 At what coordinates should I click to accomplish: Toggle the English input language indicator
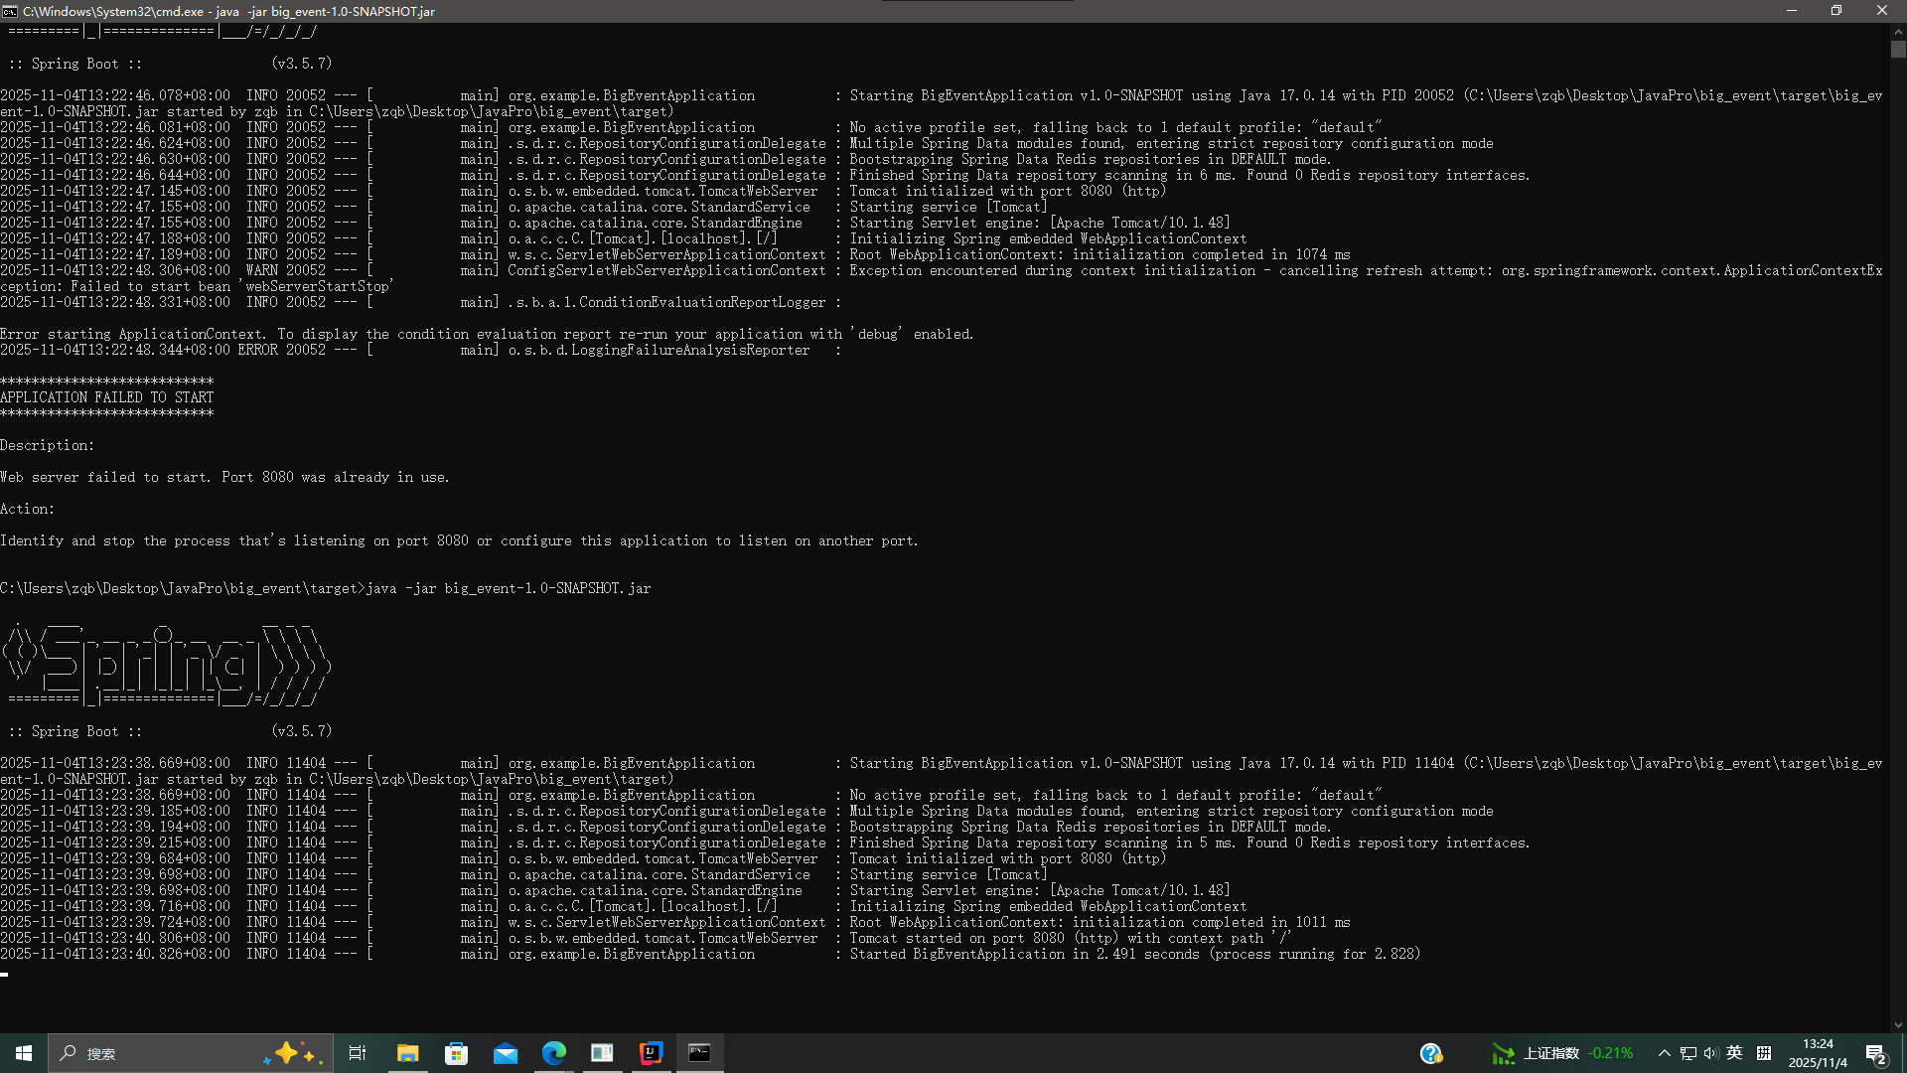[x=1734, y=1053]
